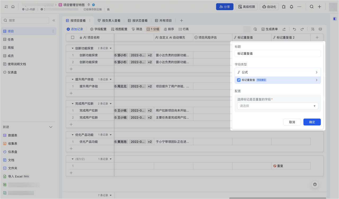Click the plus icon next to search
Screen dimensions: 339x199
point(319,7)
